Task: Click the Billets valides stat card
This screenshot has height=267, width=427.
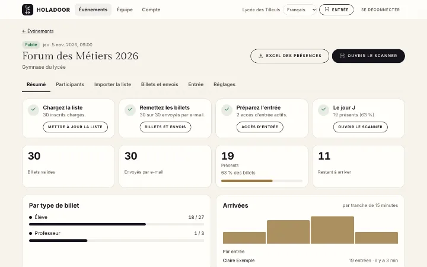Action: (x=68, y=167)
